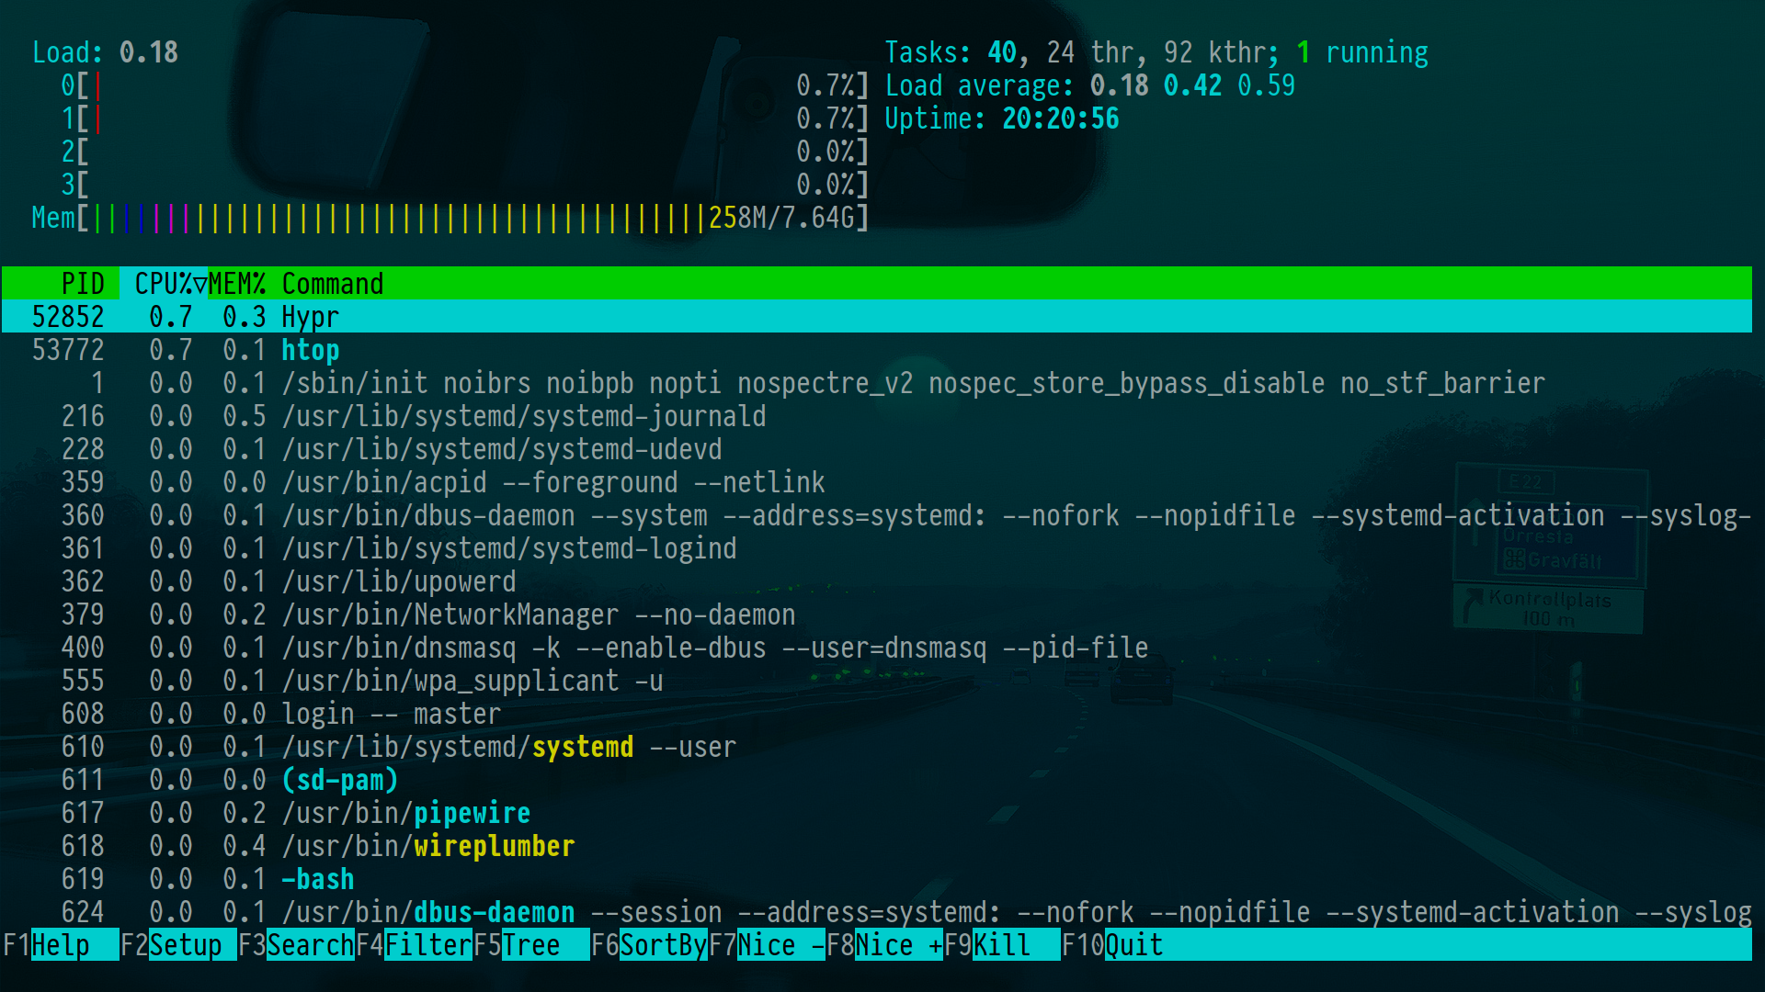Screen dimensions: 1765x992
Task: Open F2 Setup menu
Action: 177,944
